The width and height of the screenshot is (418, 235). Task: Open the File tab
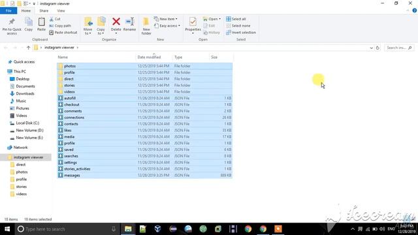pos(8,10)
